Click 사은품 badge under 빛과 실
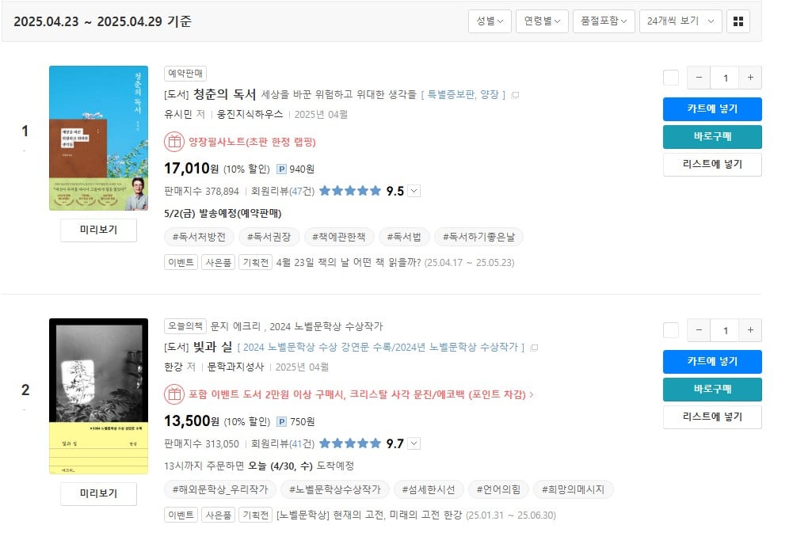 tap(218, 515)
